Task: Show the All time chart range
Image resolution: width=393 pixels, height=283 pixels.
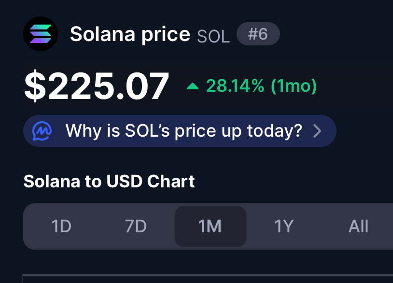Action: tap(358, 226)
